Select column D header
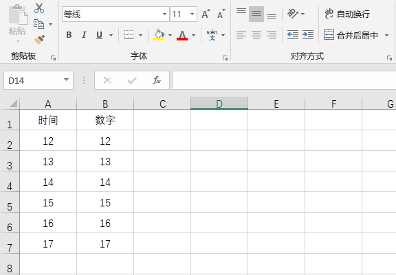Viewport: 396px width, 275px height. point(219,104)
